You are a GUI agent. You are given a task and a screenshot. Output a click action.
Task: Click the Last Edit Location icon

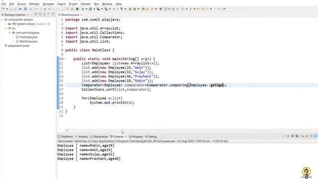(198, 9)
